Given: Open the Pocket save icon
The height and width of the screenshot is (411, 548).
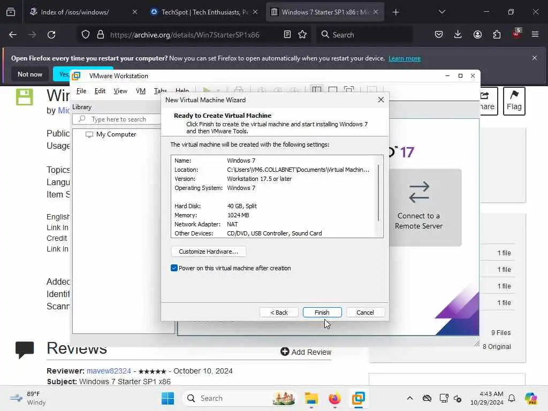Looking at the screenshot, I should coord(439,35).
